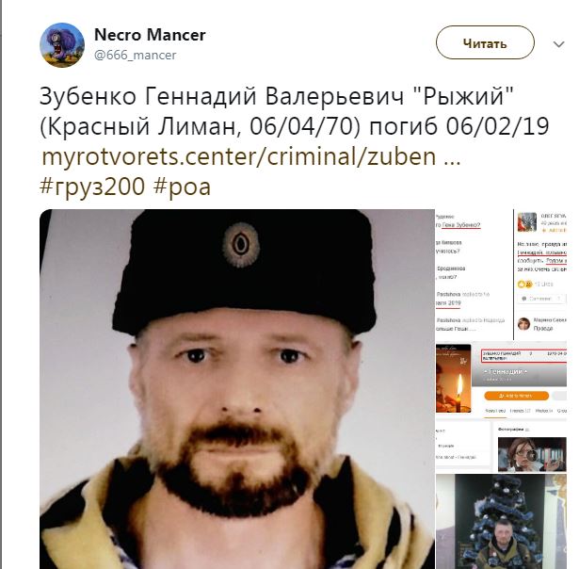This screenshot has width=579, height=569.
Task: Click the tweet text about Зубенко
Action: tap(295, 111)
